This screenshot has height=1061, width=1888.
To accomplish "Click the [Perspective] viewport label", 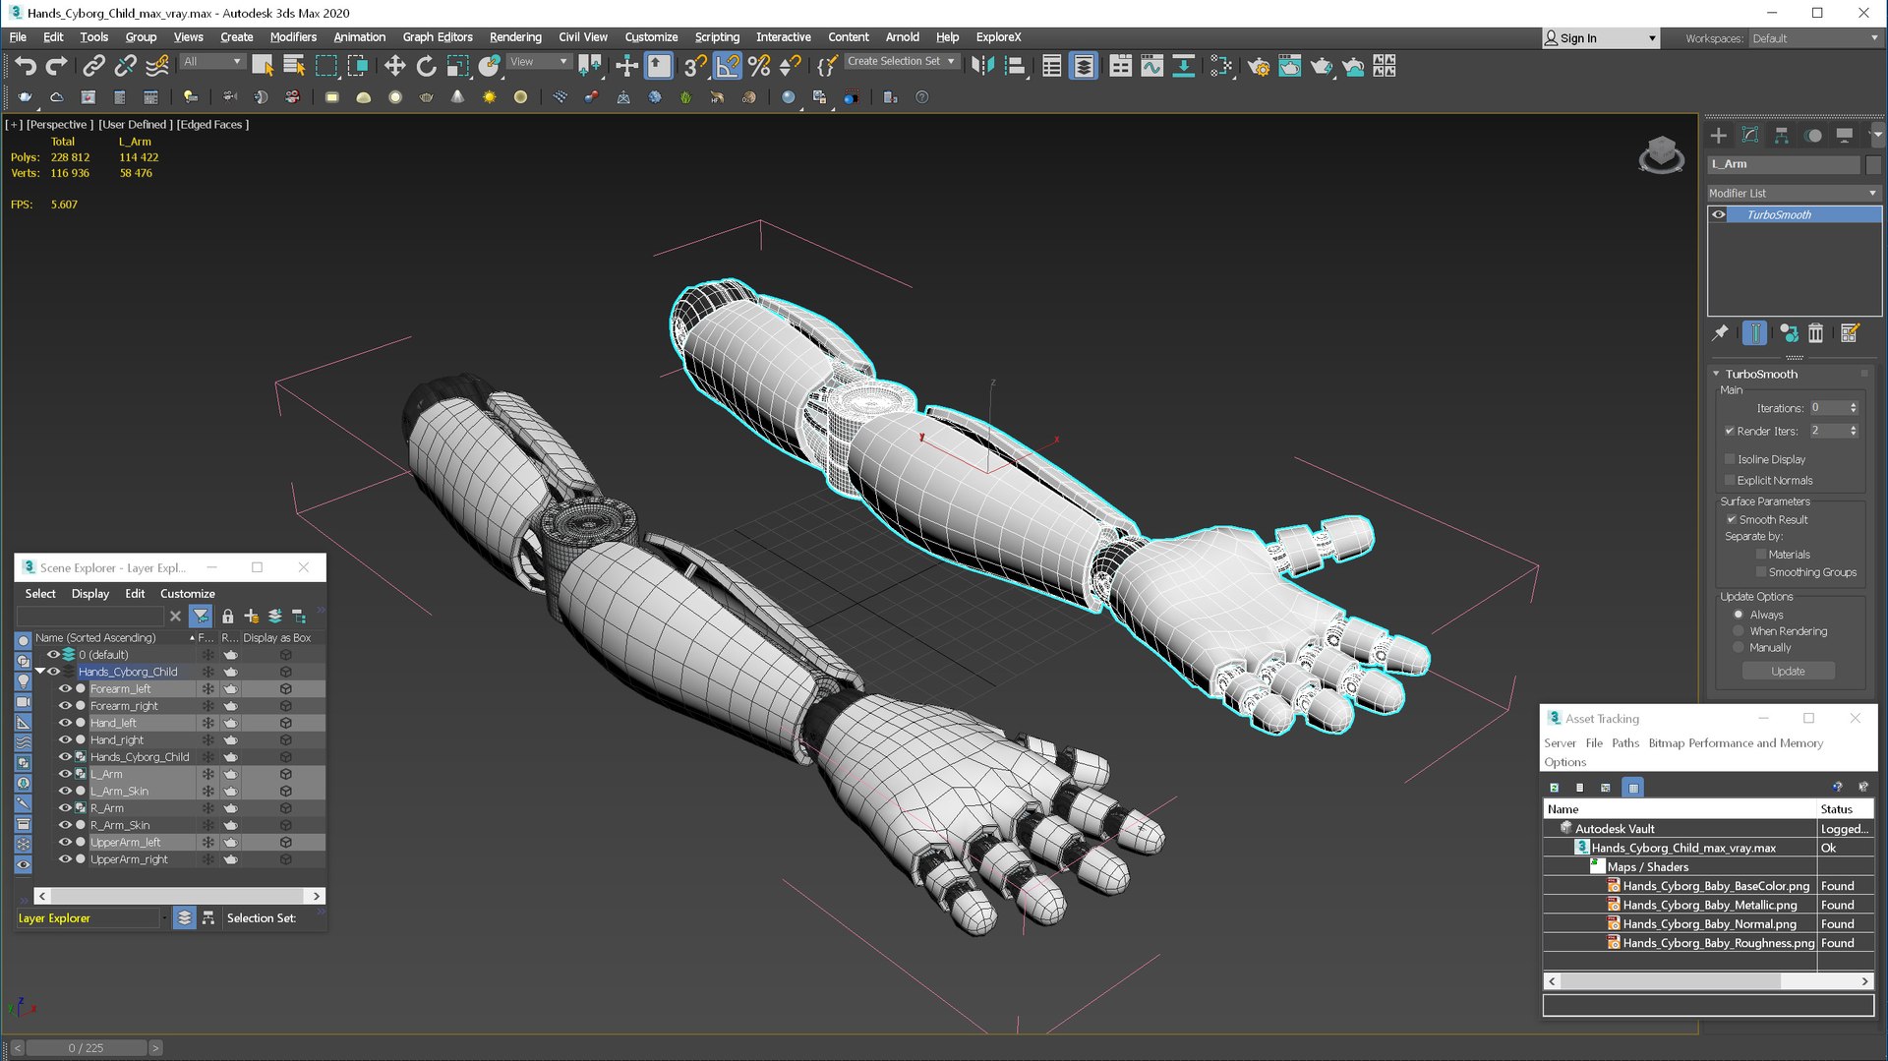I will coord(60,125).
